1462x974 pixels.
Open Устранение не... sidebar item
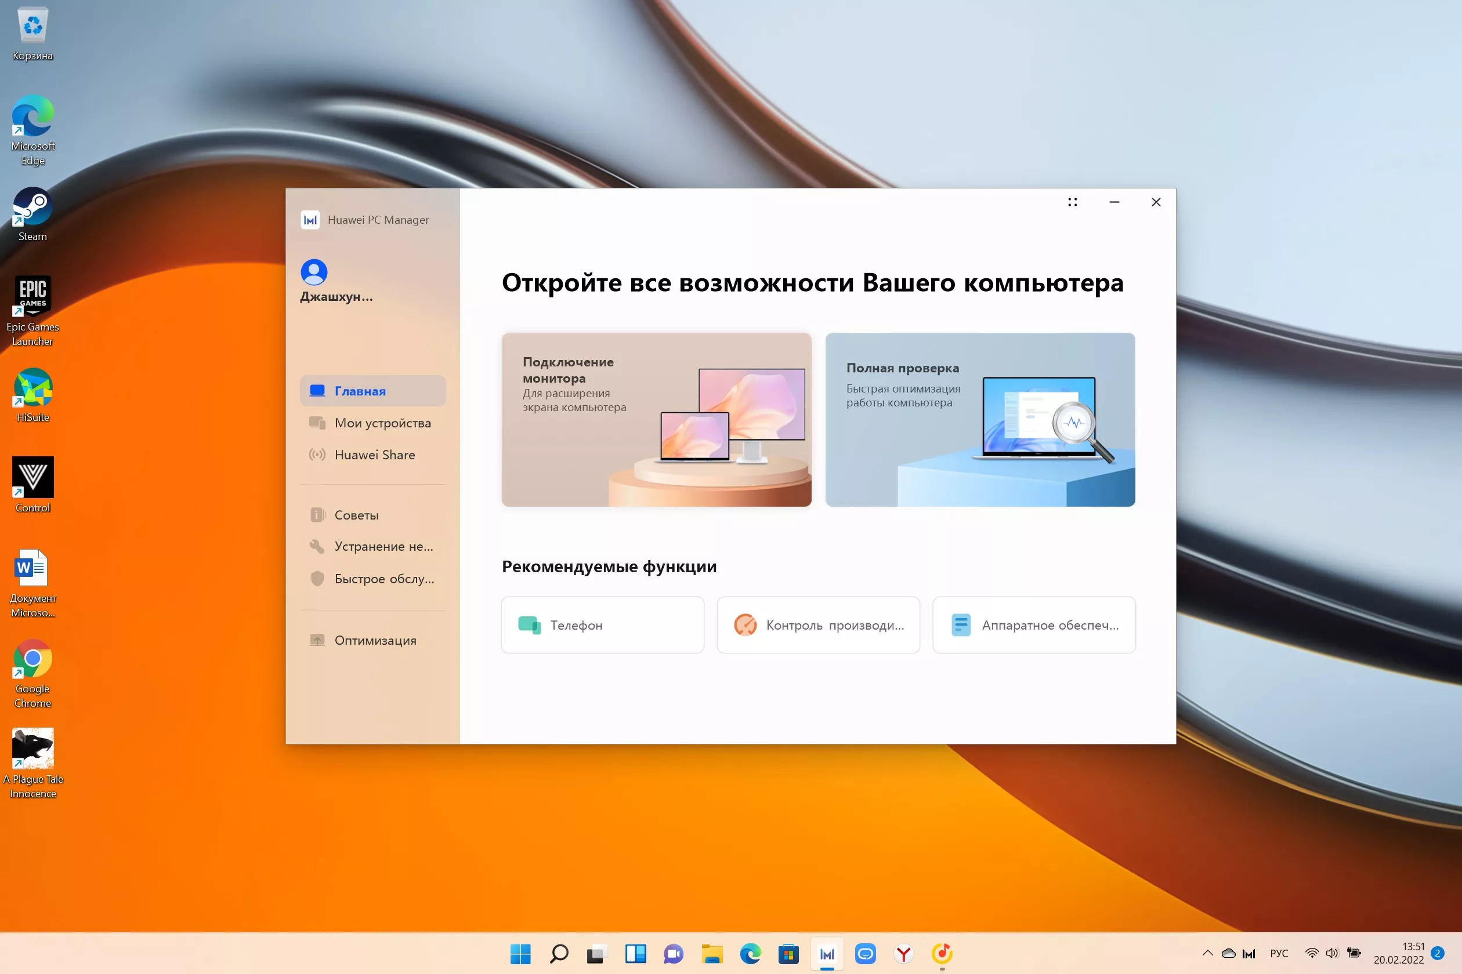(373, 546)
